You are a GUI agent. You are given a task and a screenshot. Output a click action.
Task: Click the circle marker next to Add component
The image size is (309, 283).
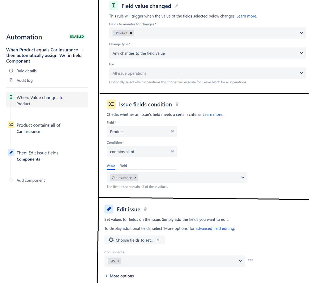pyautogui.click(x=11, y=180)
